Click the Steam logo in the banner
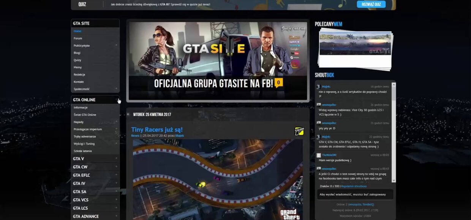This screenshot has height=220, width=471. point(294,58)
